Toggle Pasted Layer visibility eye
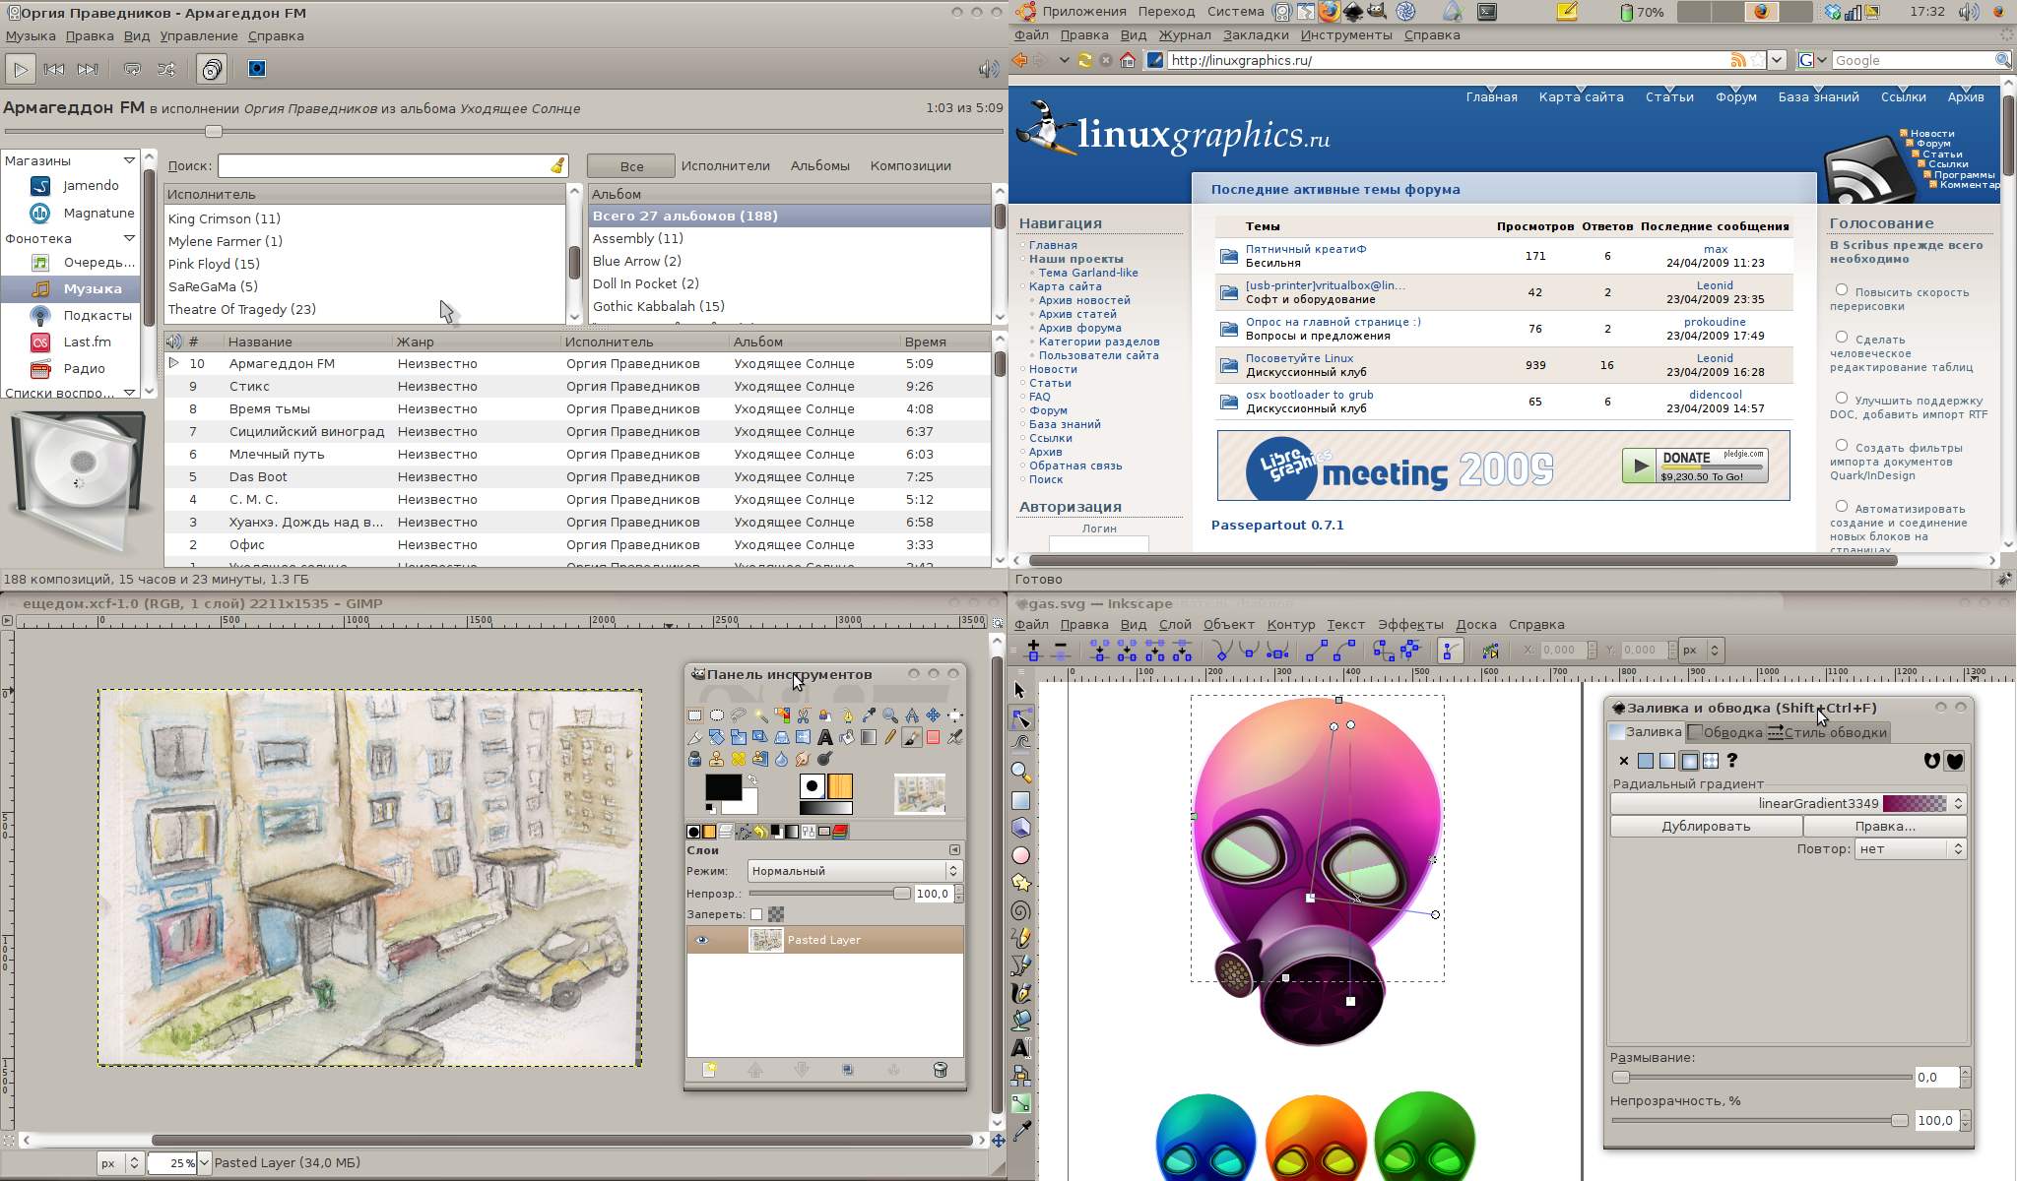Image resolution: width=2017 pixels, height=1181 pixels. tap(702, 940)
